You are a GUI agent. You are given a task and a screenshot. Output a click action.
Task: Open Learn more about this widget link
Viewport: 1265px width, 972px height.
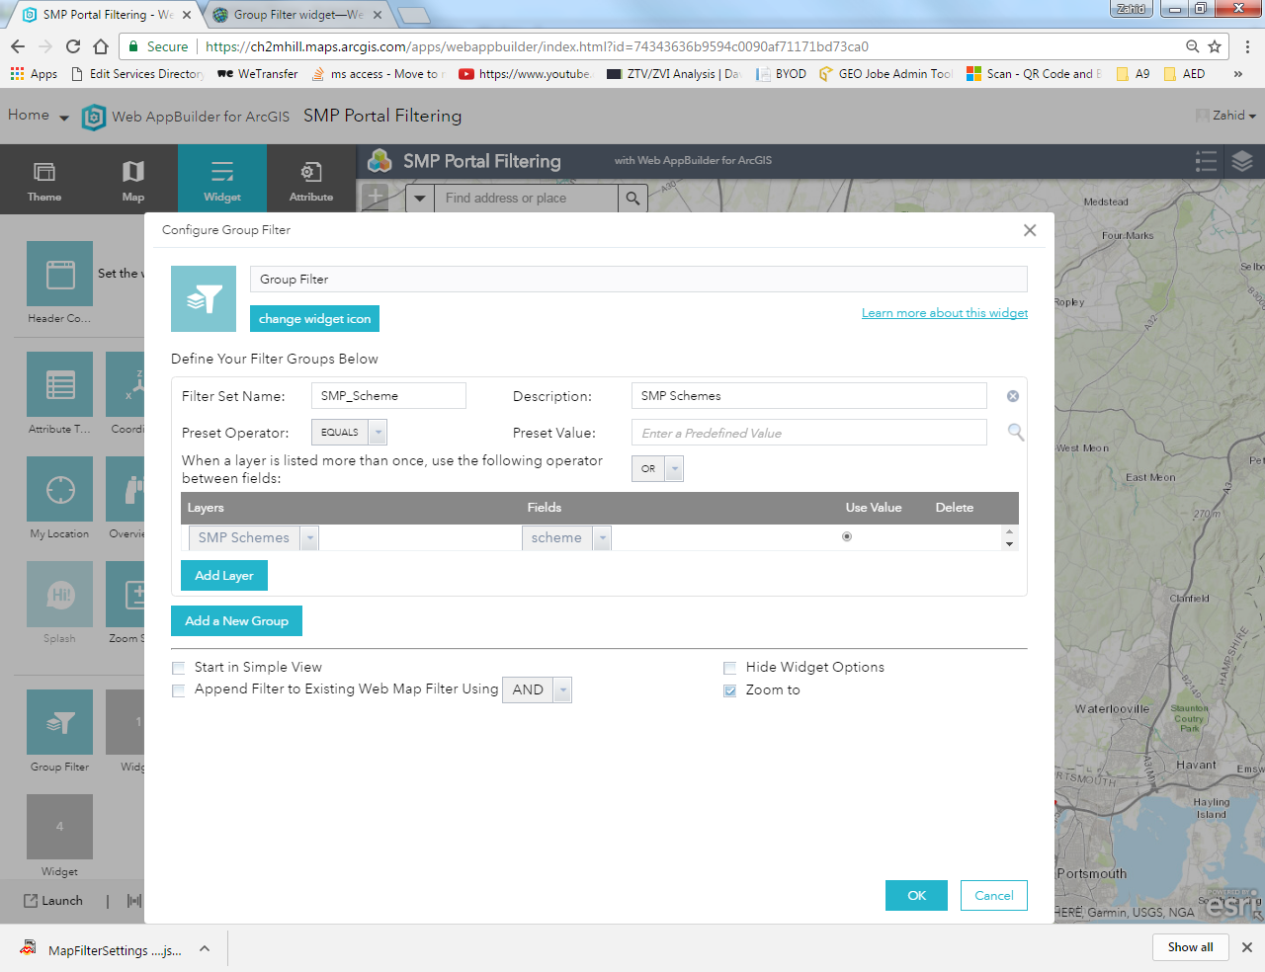click(945, 313)
